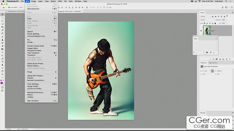Choose Keyboard Shortcuts menu entry
This screenshot has width=234, height=131.
pyautogui.click(x=41, y=92)
